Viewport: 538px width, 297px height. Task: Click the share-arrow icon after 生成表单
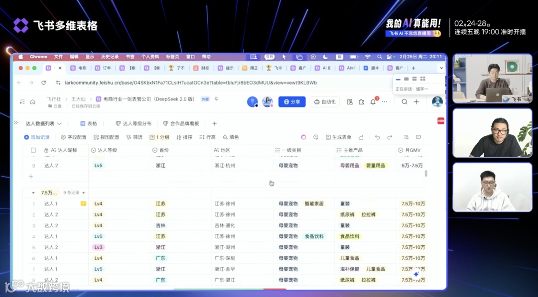point(361,137)
